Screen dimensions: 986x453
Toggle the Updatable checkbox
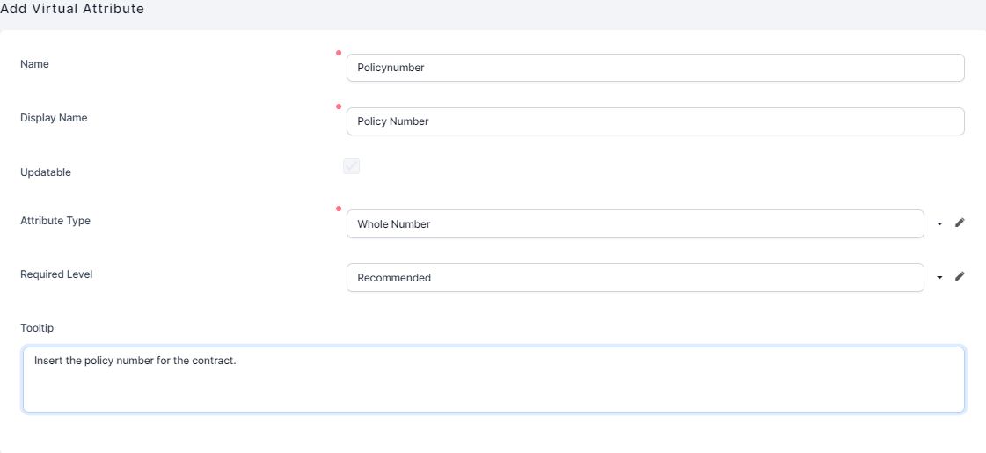[x=352, y=166]
